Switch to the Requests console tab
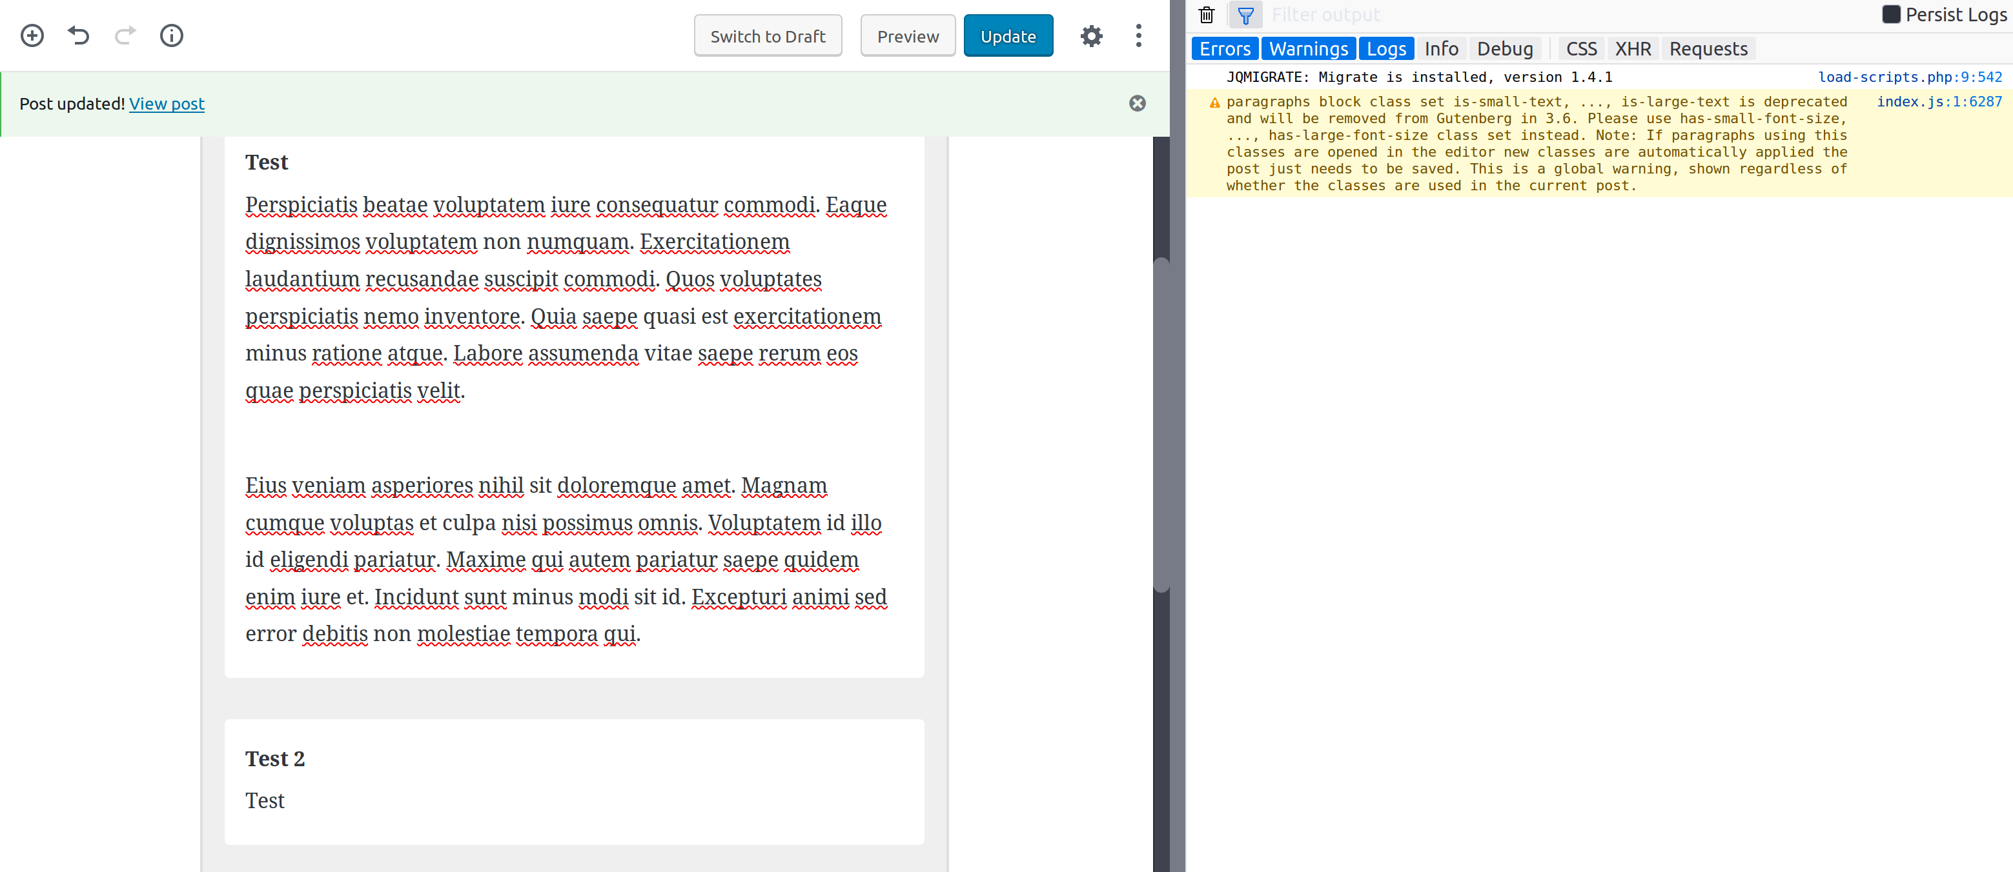This screenshot has width=2013, height=872. tap(1708, 48)
